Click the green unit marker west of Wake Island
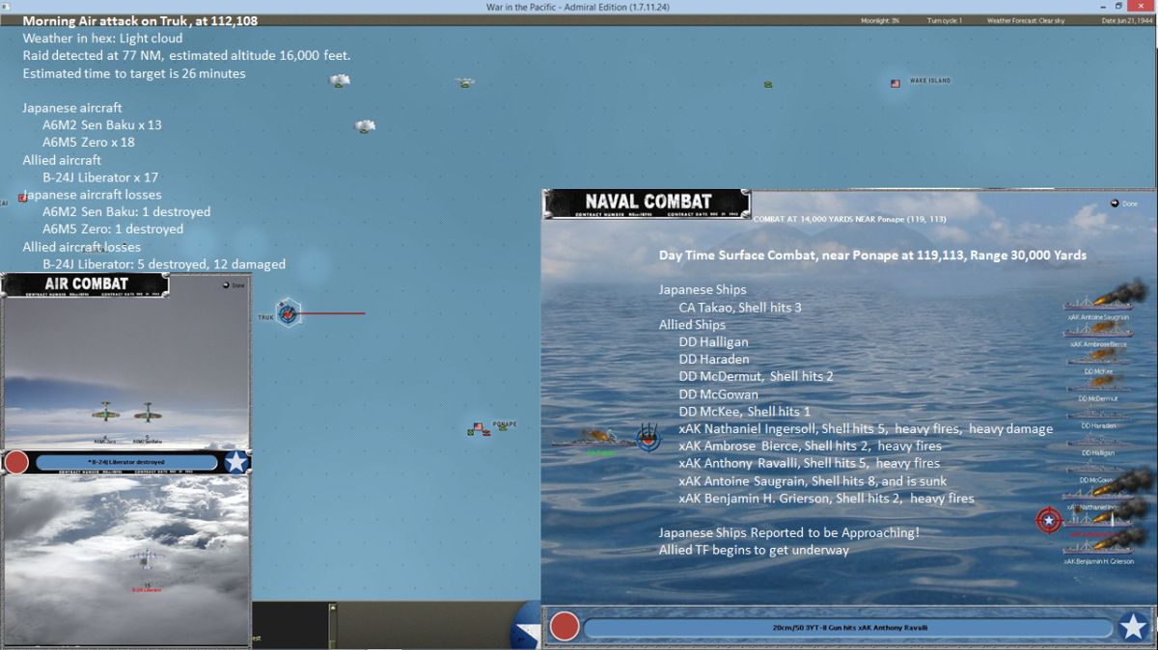Screen dimensions: 1158x650 768,86
